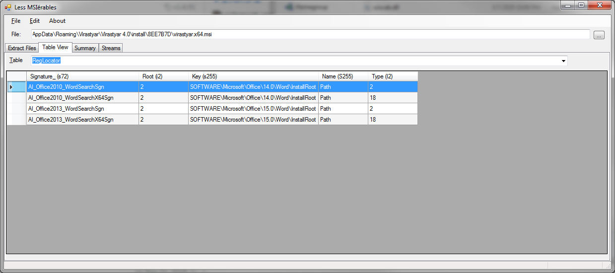Sort by the Root (i2) column header
This screenshot has height=273, width=615.
(163, 76)
